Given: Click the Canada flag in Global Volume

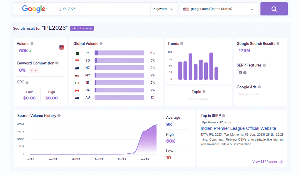Looking at the screenshot, I should (x=77, y=90).
